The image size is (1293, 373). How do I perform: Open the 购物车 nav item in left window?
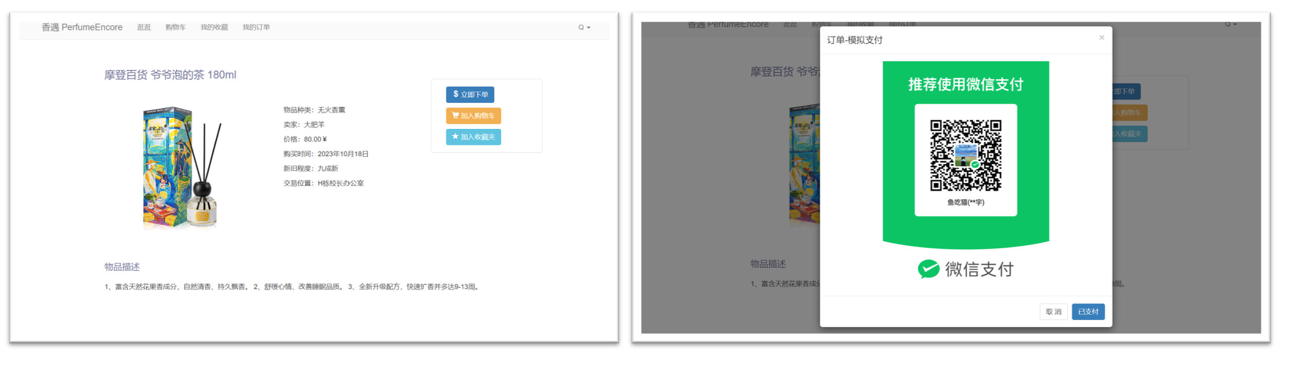click(175, 27)
